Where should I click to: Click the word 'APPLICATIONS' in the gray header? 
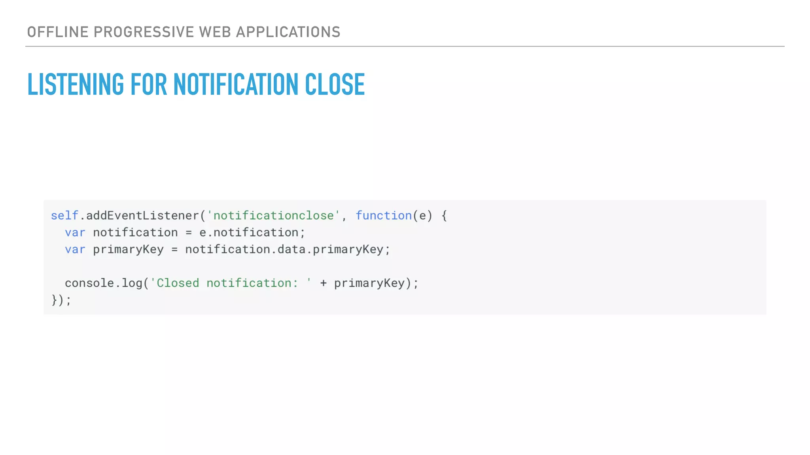click(x=288, y=32)
